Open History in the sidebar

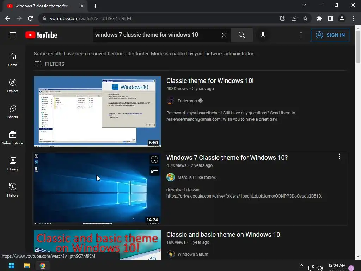point(13,190)
